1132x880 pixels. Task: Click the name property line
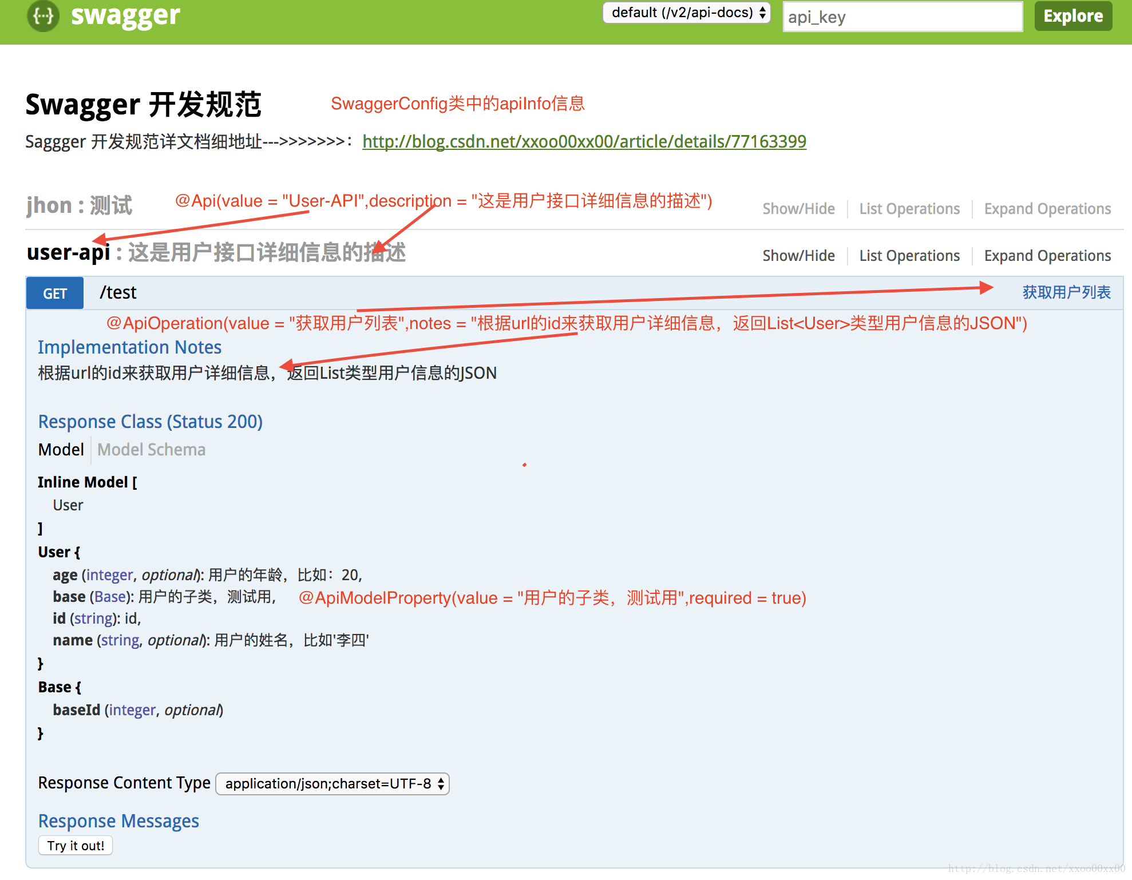click(x=211, y=640)
